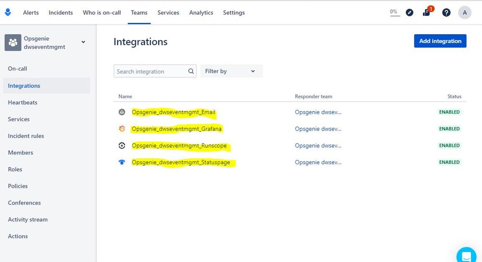The width and height of the screenshot is (482, 262).
Task: Click the Grafana integration icon
Action: (122, 129)
